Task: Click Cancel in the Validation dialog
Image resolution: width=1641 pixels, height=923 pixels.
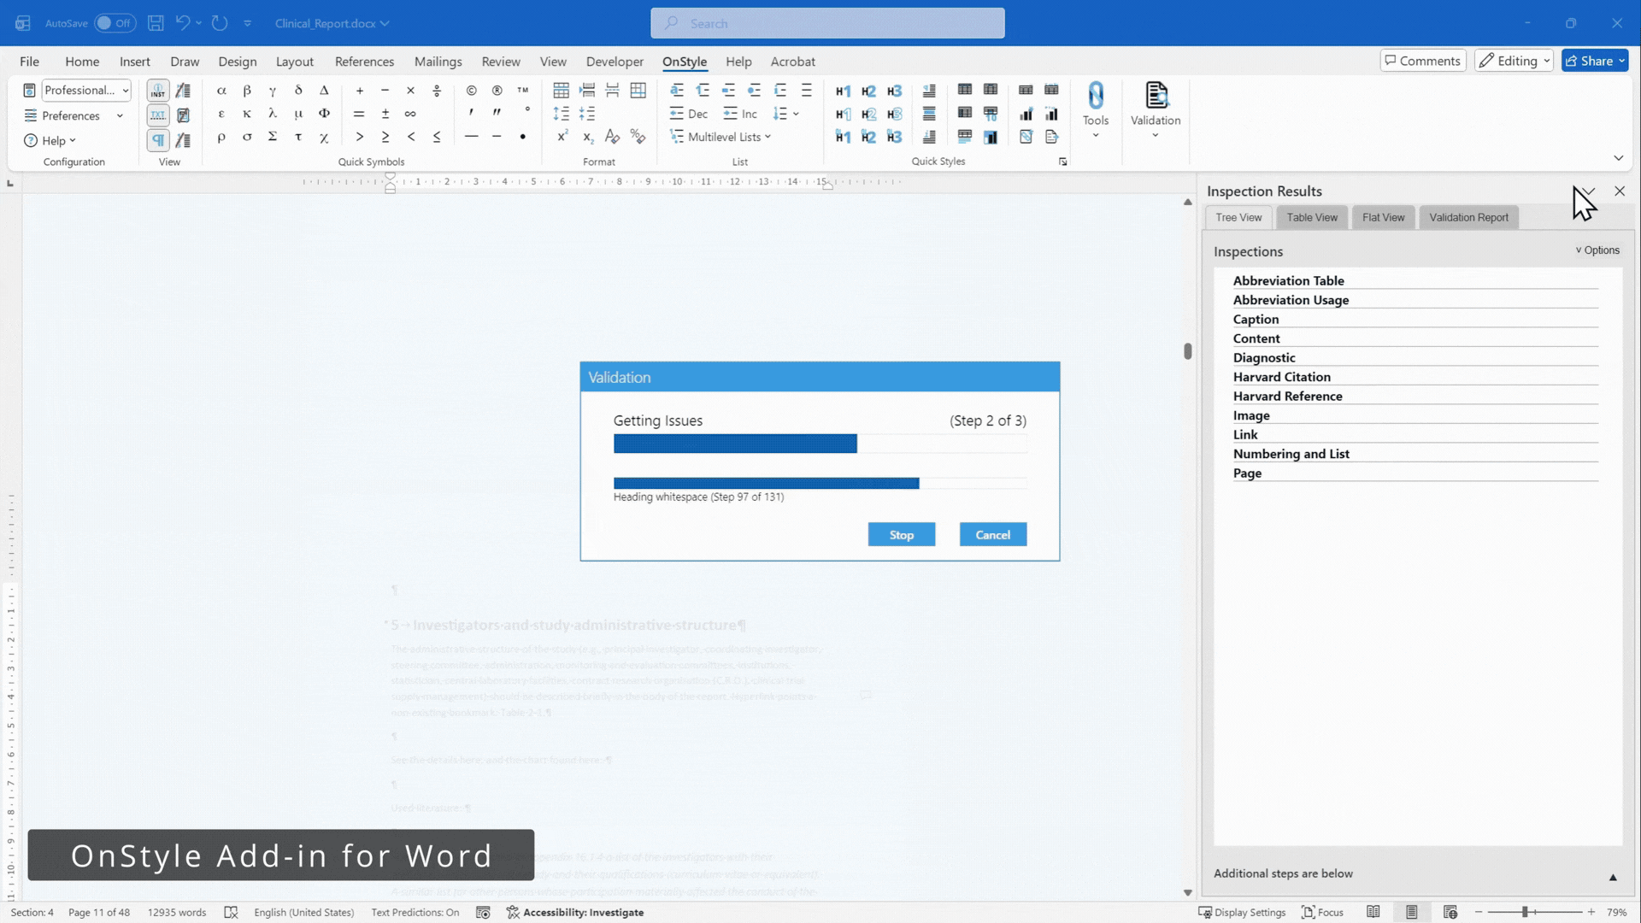Action: coord(993,535)
